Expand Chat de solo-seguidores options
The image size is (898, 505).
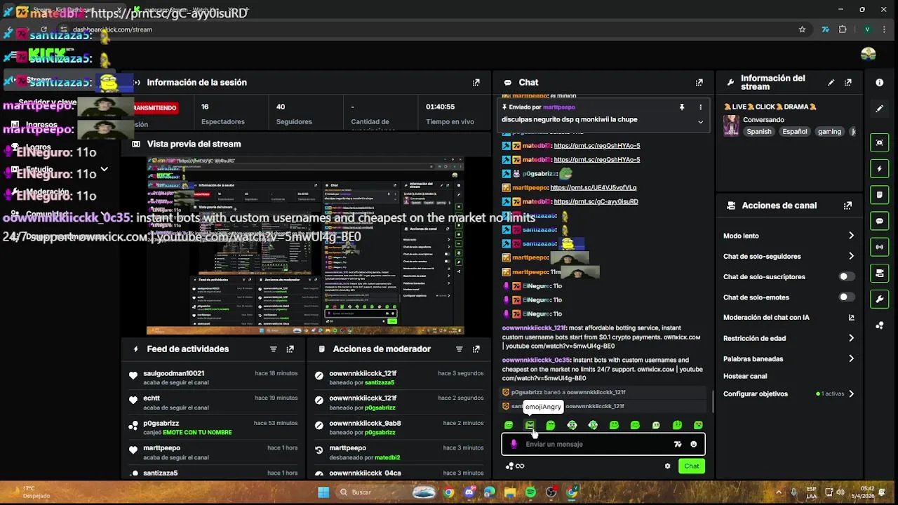[x=852, y=256]
